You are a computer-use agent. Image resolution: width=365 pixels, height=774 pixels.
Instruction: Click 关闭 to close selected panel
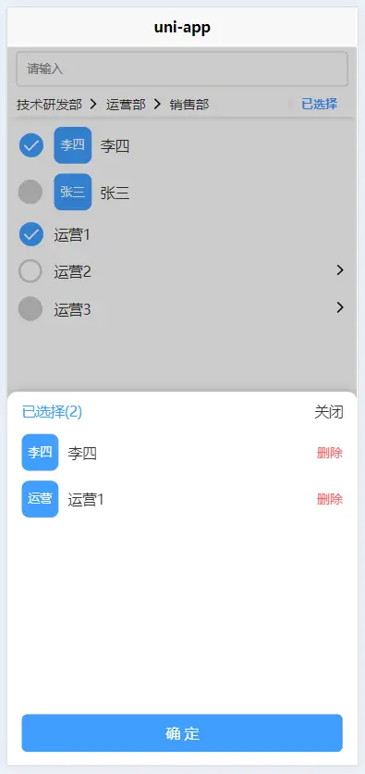point(329,412)
